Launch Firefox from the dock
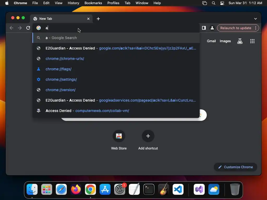Viewport: 267px width, 200px height. click(76, 189)
